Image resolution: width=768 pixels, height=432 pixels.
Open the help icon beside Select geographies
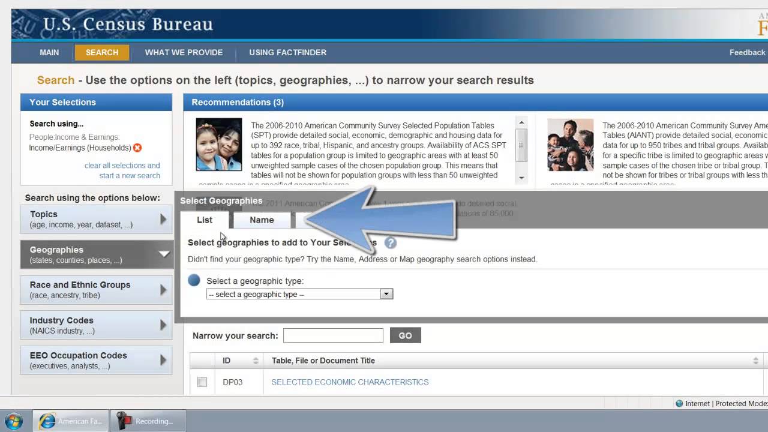click(391, 243)
